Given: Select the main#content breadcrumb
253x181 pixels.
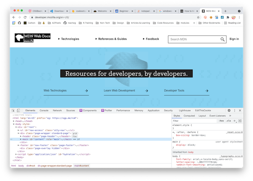Looking at the screenshot, I should [81, 166].
